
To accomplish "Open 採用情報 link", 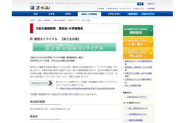I will [x=151, y=9].
